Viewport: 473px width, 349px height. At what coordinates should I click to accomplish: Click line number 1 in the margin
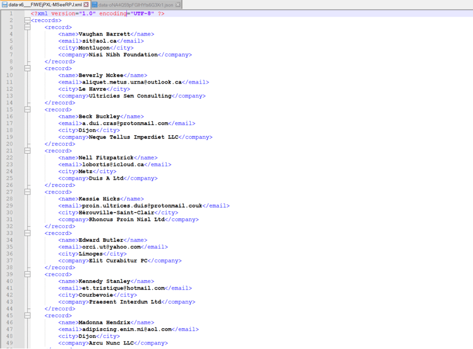(11, 14)
